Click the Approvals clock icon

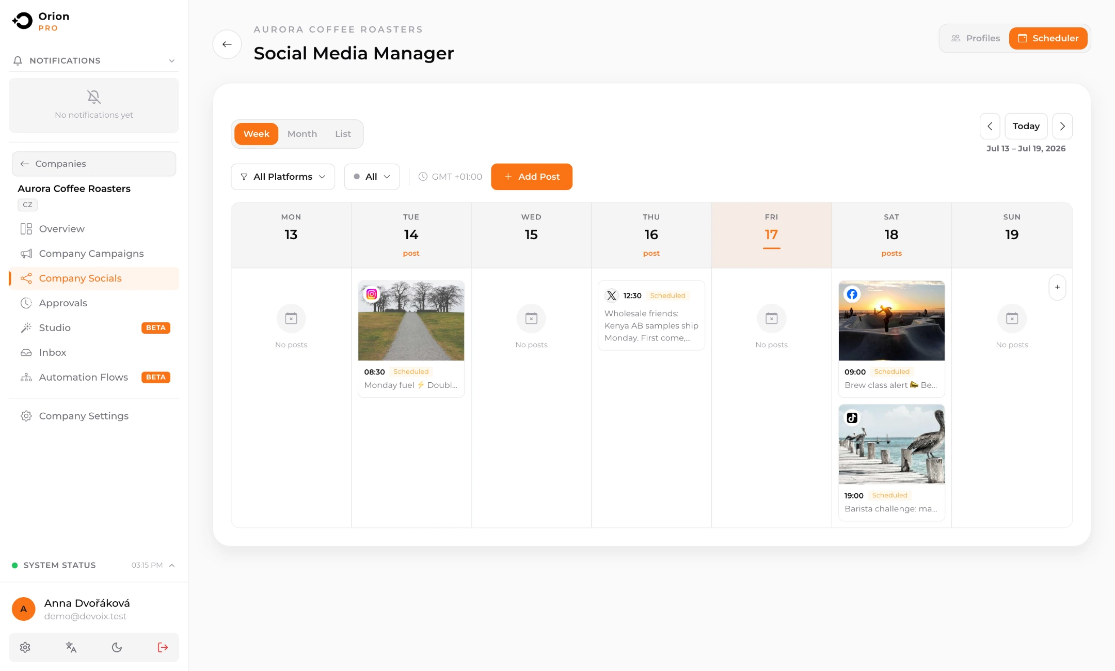tap(26, 303)
